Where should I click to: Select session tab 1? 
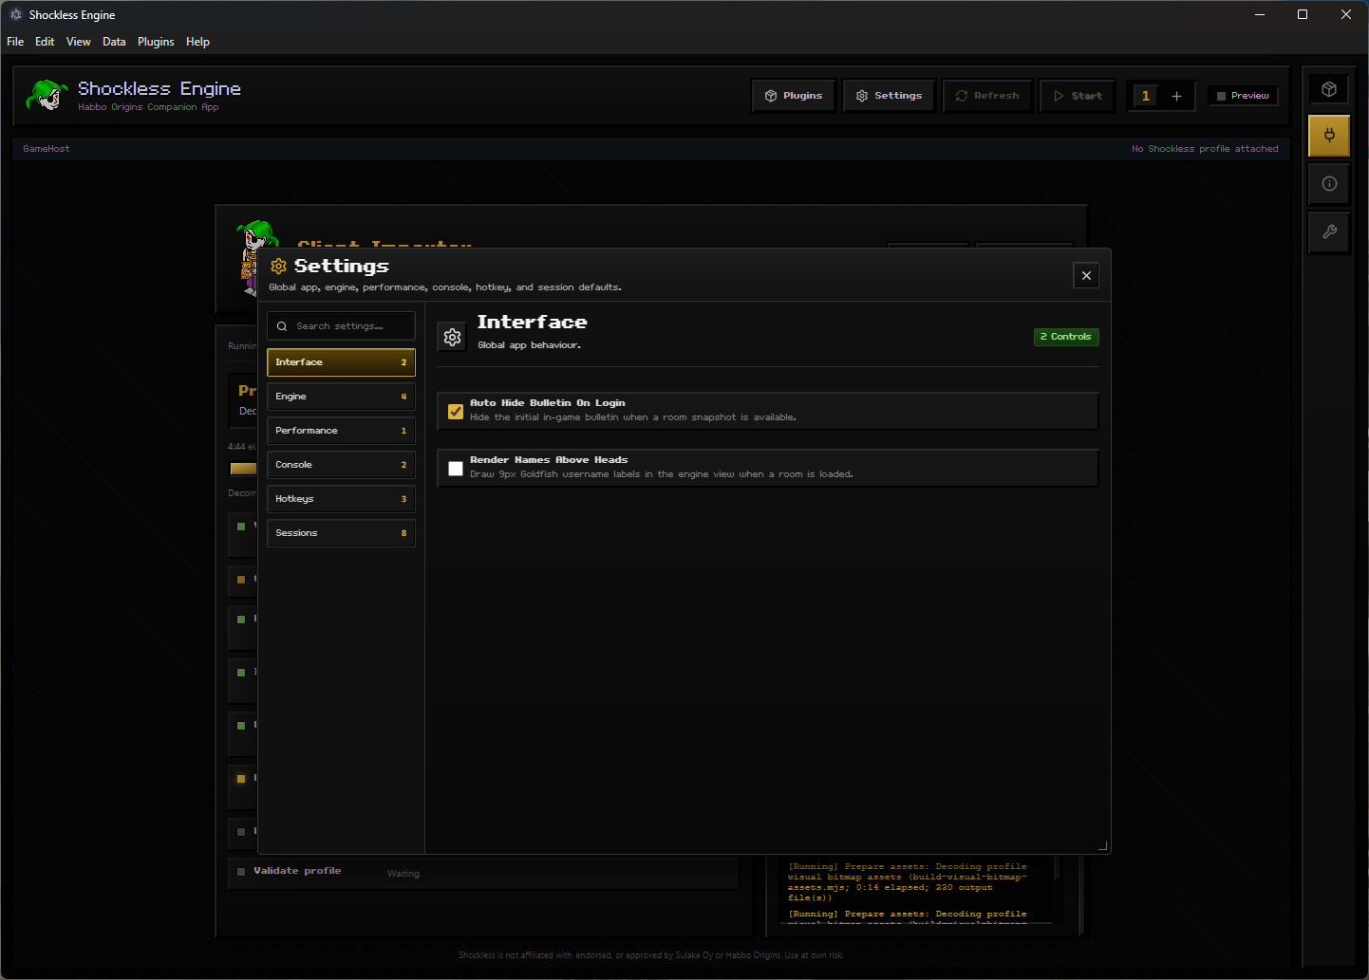point(1146,96)
